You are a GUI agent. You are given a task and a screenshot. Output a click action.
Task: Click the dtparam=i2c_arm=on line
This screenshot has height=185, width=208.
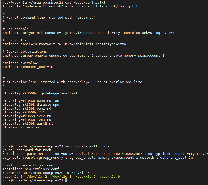pos(21,127)
